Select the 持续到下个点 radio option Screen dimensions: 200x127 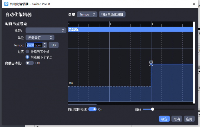click(x=27, y=52)
